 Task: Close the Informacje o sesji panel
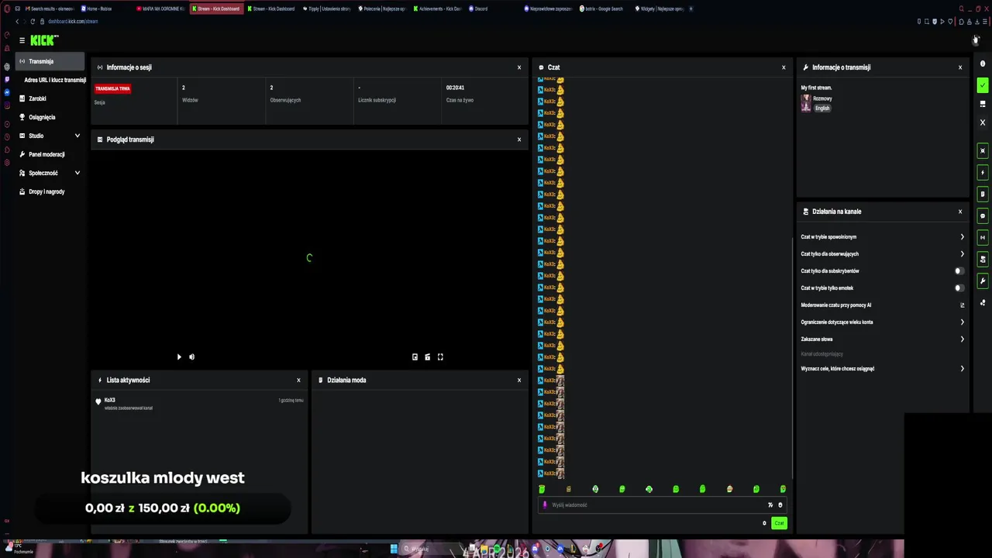pos(519,67)
